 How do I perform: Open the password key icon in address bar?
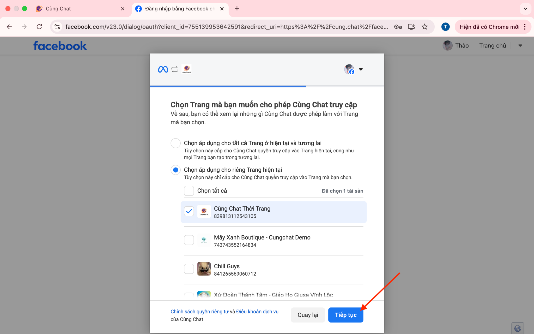(398, 27)
